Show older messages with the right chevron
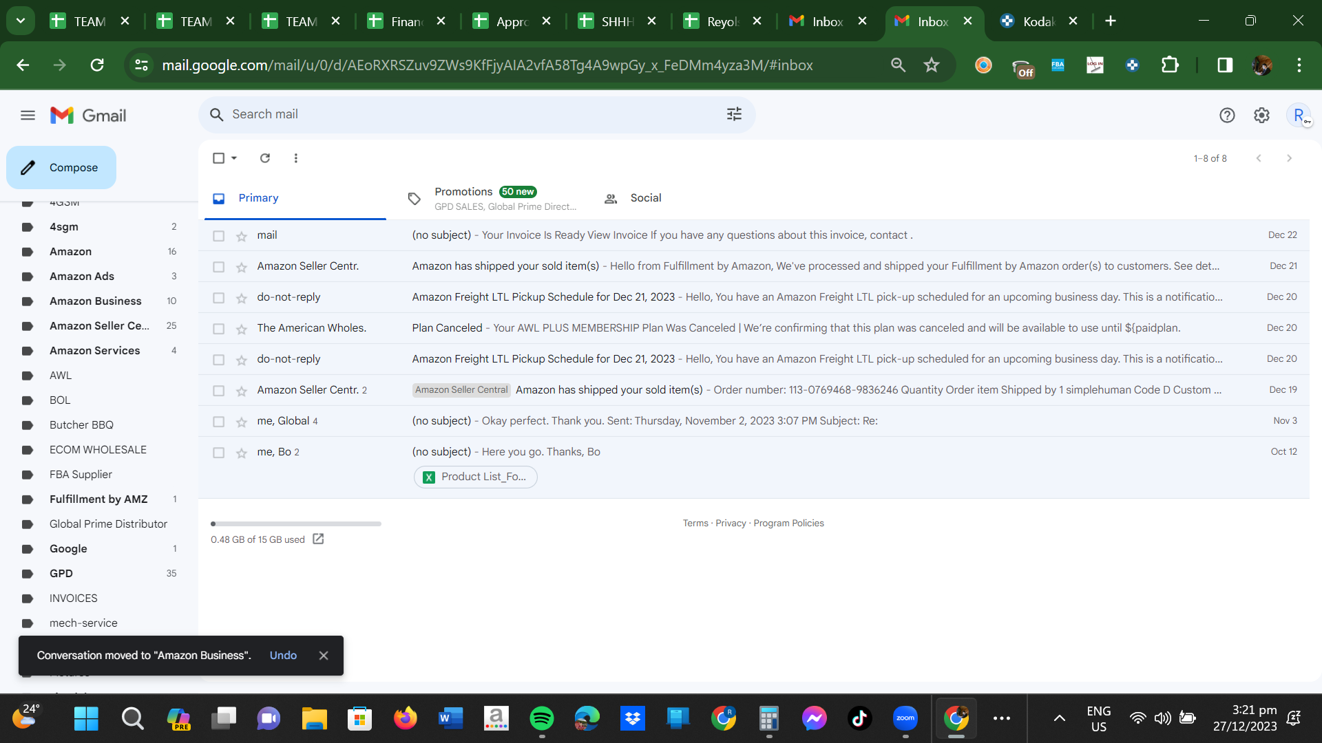The height and width of the screenshot is (743, 1322). click(1290, 158)
